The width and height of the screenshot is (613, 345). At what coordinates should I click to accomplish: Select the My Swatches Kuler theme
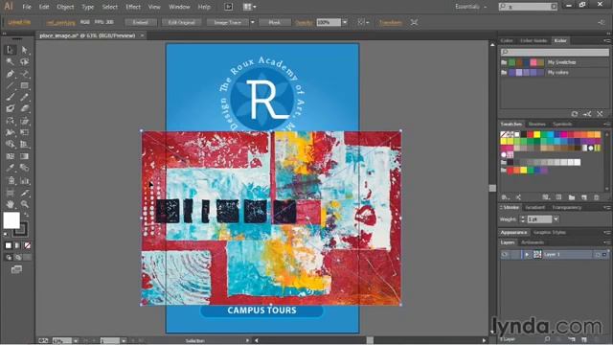[x=555, y=62]
